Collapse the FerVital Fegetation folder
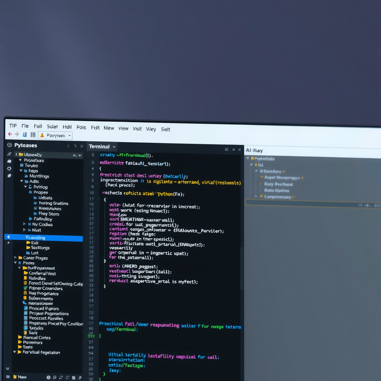 [15, 352]
